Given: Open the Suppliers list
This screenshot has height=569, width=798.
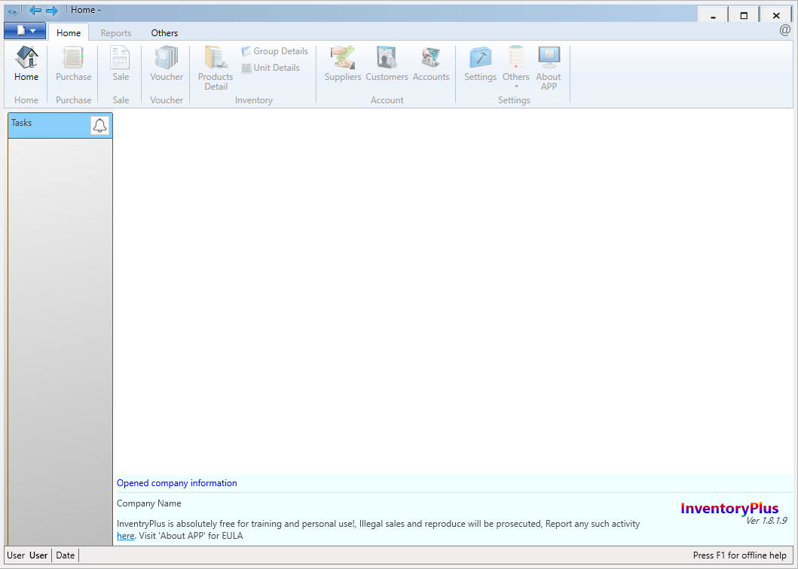Looking at the screenshot, I should coord(342,65).
